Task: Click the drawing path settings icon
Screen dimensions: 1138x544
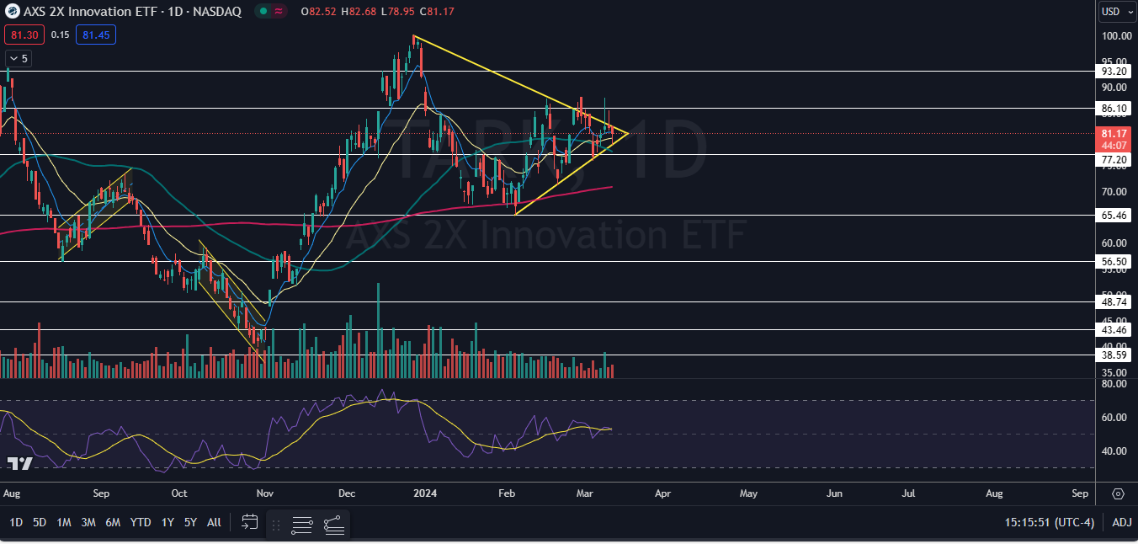Action: (x=333, y=525)
